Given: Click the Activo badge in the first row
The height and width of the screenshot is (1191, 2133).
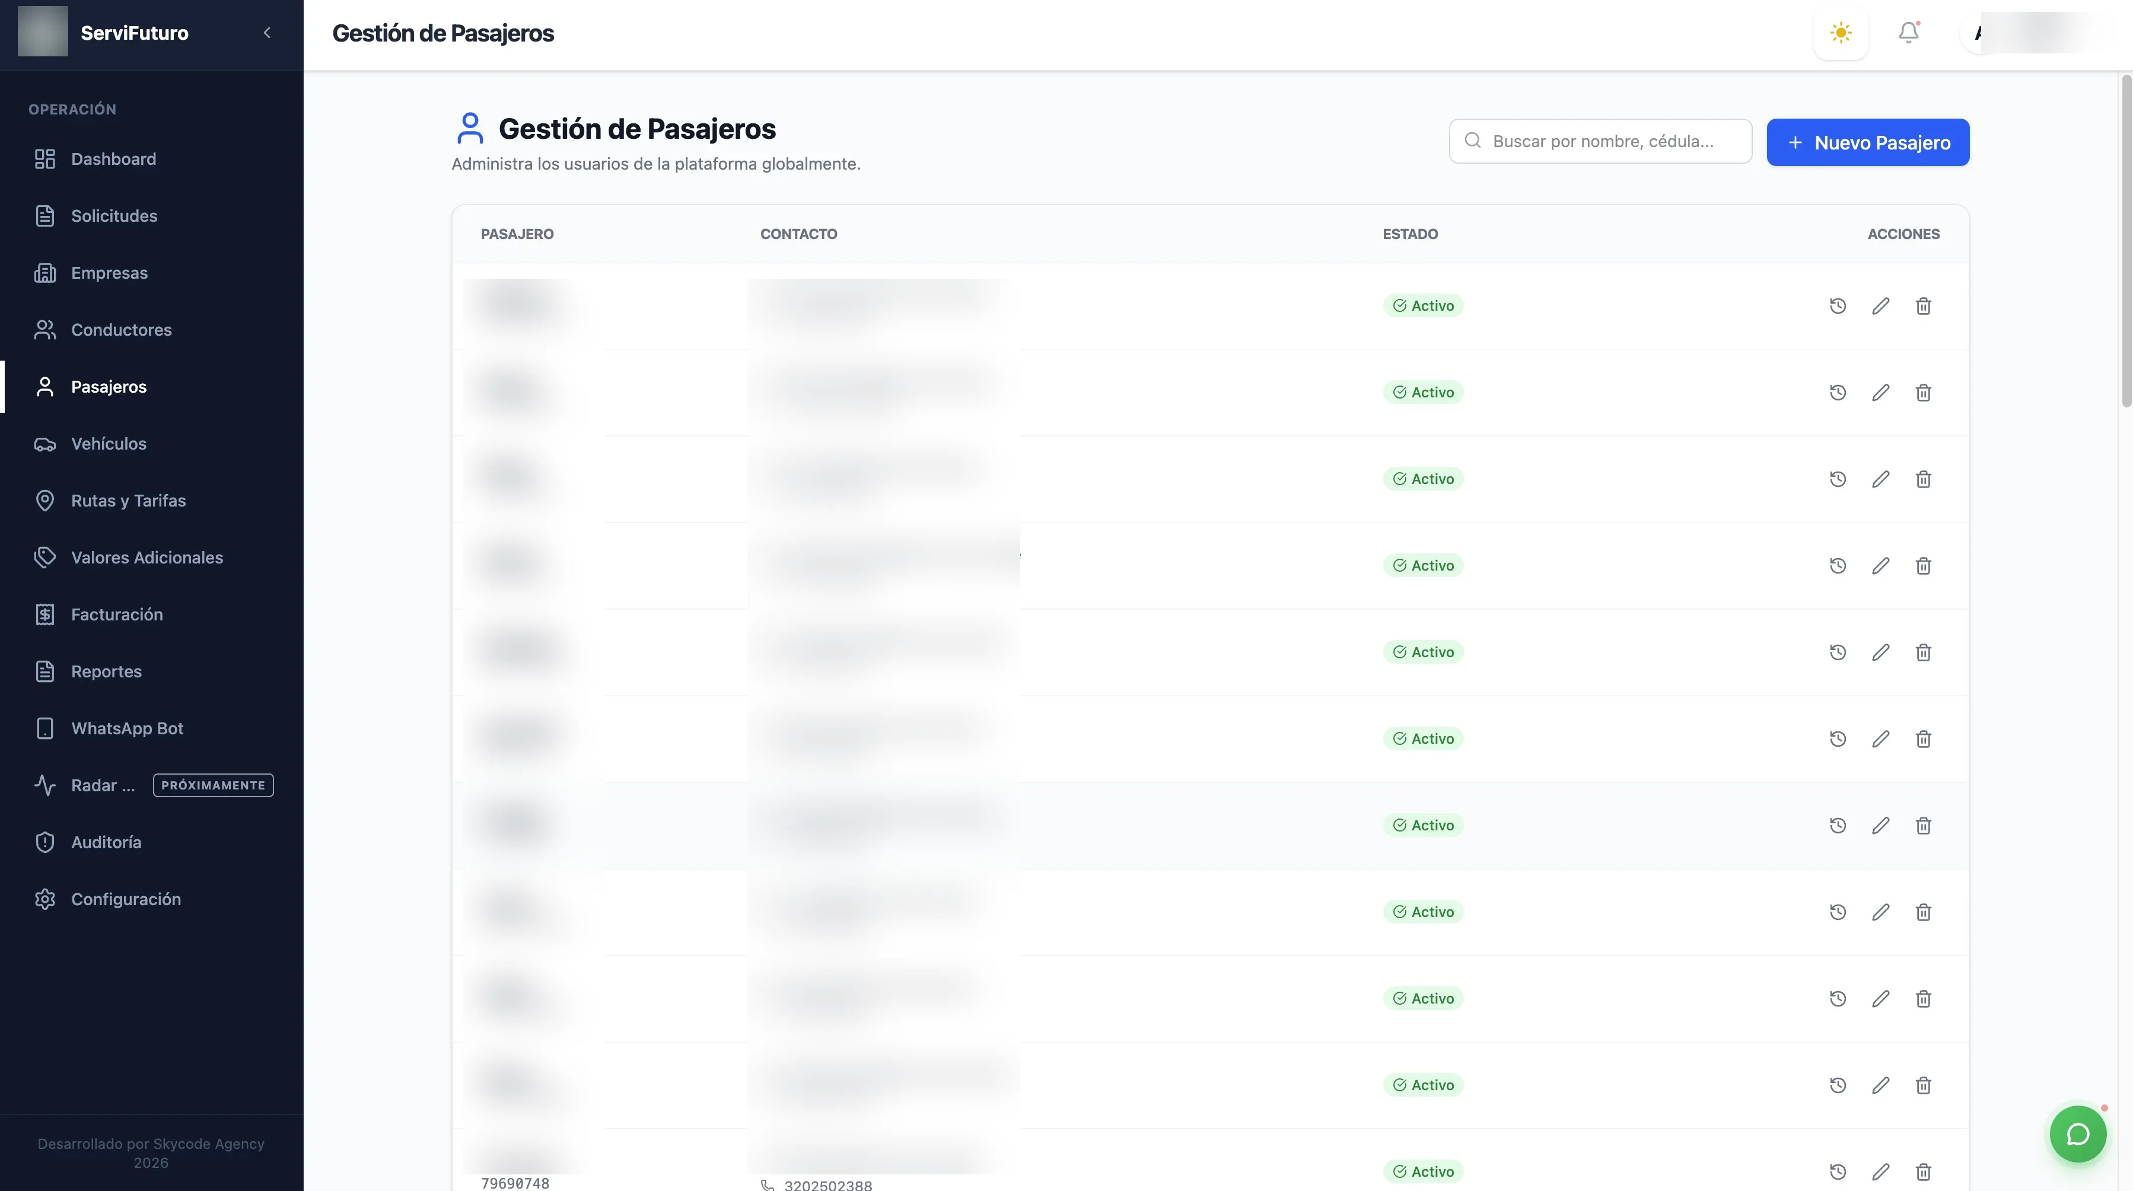Looking at the screenshot, I should pyautogui.click(x=1422, y=305).
